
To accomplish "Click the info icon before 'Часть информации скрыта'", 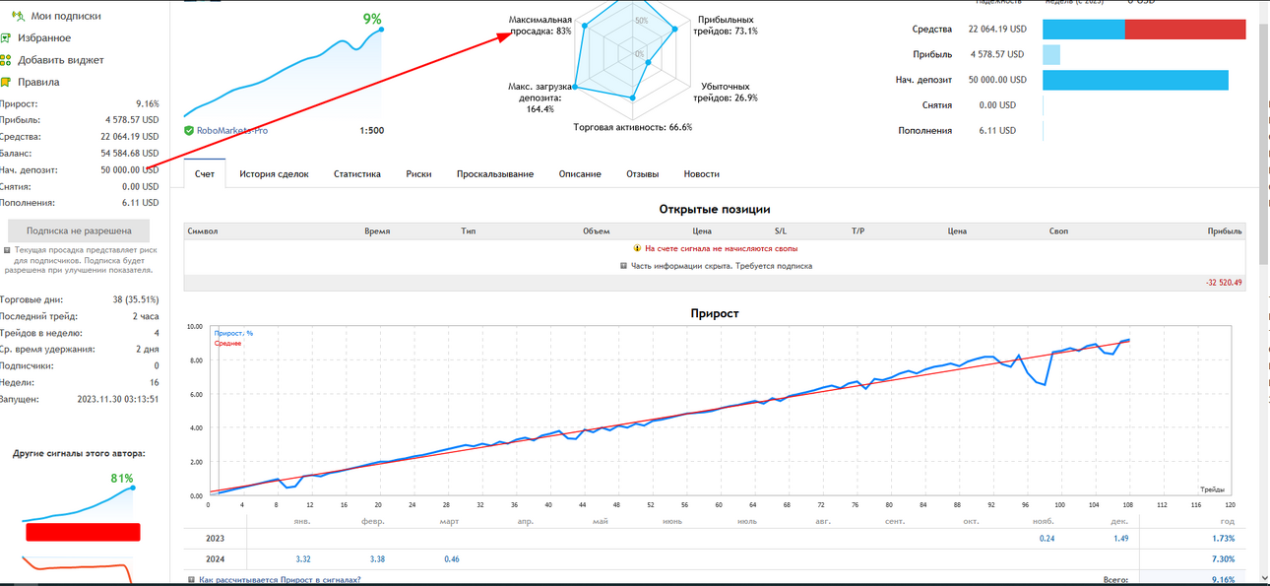I will [623, 266].
